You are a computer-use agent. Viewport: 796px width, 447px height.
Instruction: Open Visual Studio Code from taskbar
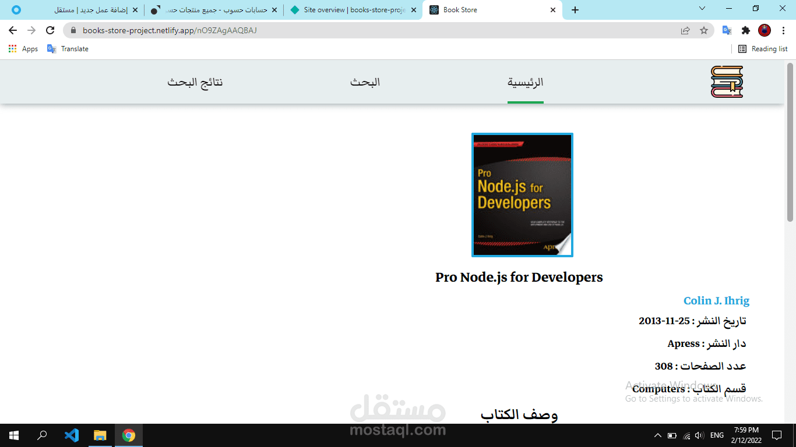click(x=72, y=435)
